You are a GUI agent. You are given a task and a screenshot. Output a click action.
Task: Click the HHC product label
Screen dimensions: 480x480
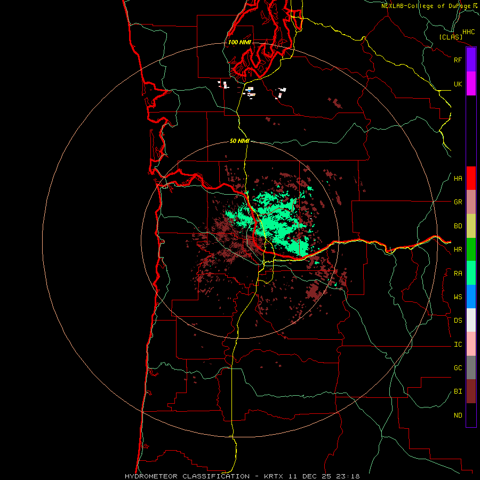coord(468,32)
